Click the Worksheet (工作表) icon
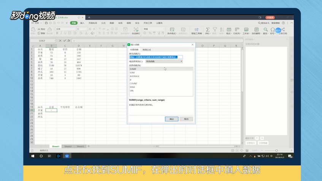322x181 pixels. (246, 30)
